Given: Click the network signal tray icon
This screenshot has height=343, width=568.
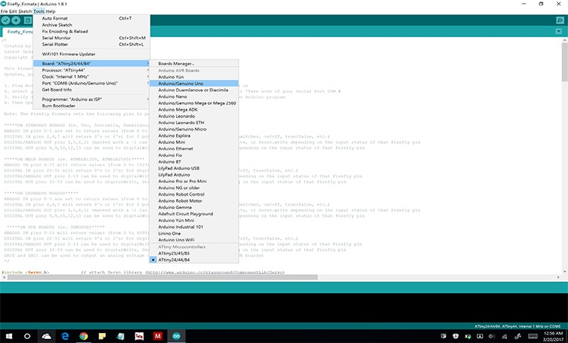Looking at the screenshot, I should coord(505,336).
